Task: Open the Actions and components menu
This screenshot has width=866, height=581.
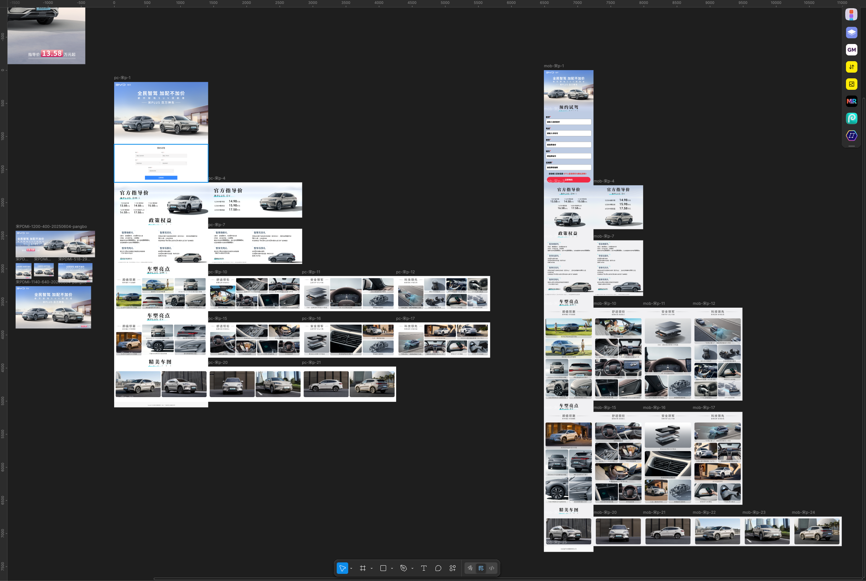Action: (452, 568)
